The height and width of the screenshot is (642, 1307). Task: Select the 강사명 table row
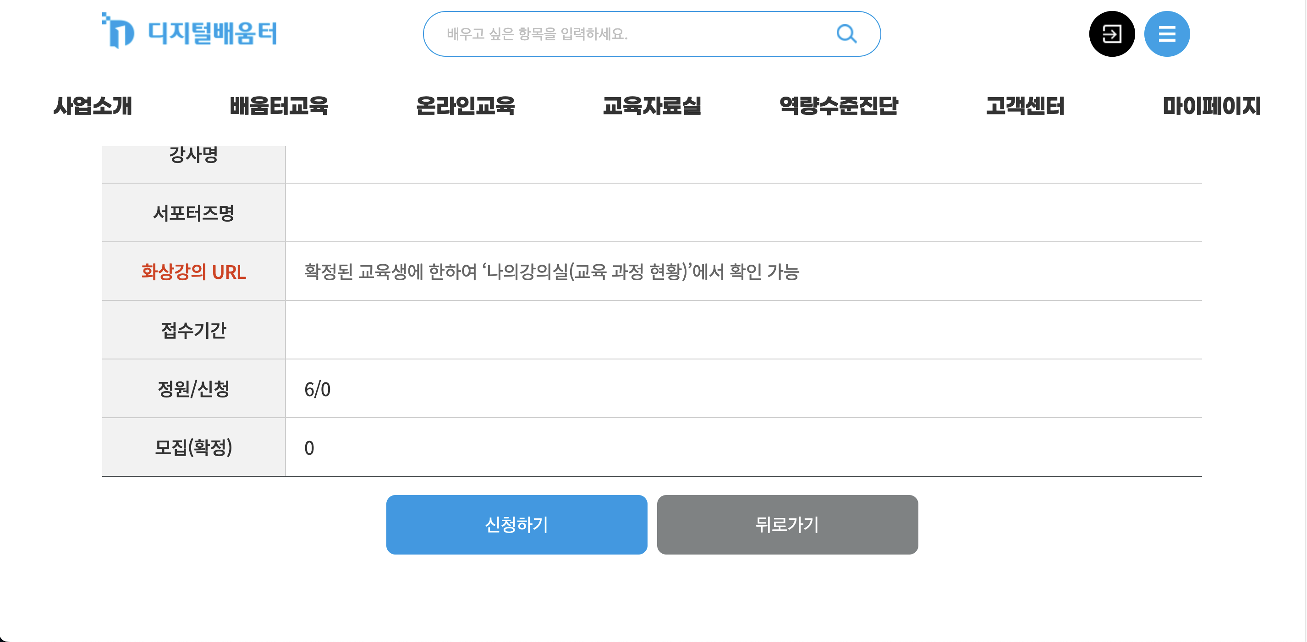pos(193,155)
